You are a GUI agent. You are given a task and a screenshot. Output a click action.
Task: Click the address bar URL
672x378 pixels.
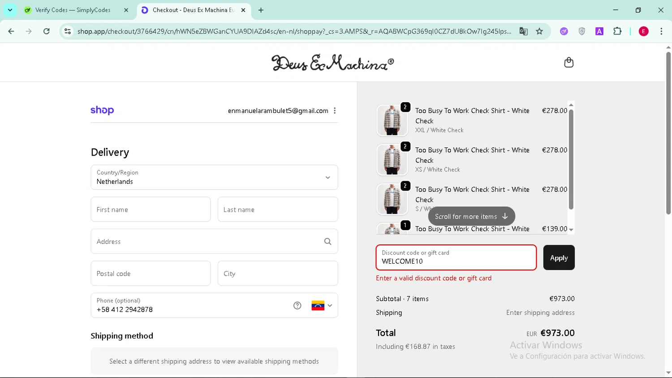point(294,31)
